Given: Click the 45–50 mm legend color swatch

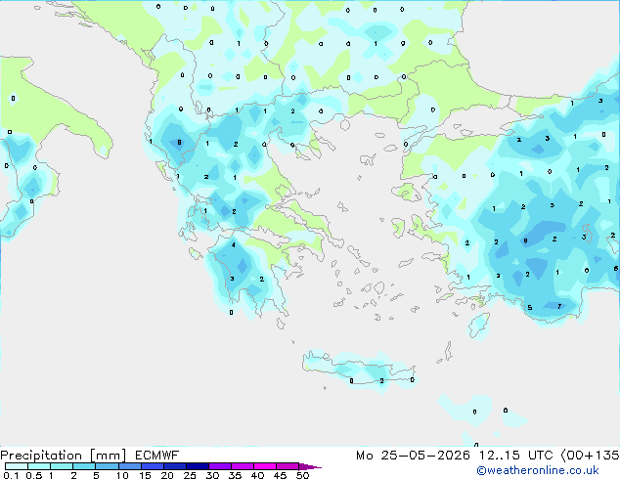Looking at the screenshot, I should (288, 466).
